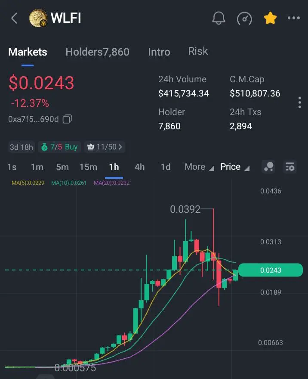This screenshot has width=308, height=379.
Task: Expand the Price chart type dropdown
Action: tap(234, 167)
